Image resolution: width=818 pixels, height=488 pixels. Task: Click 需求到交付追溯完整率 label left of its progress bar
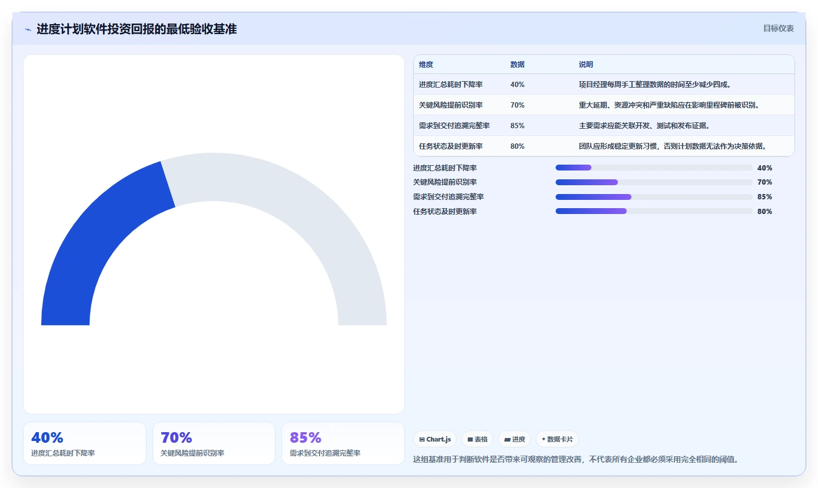(x=448, y=197)
